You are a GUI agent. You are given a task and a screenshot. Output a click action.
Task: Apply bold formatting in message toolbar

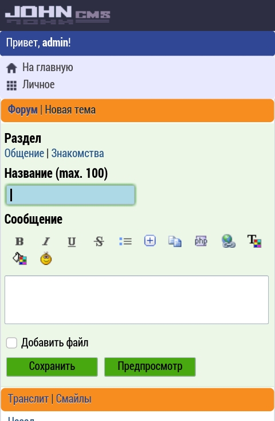click(x=19, y=241)
